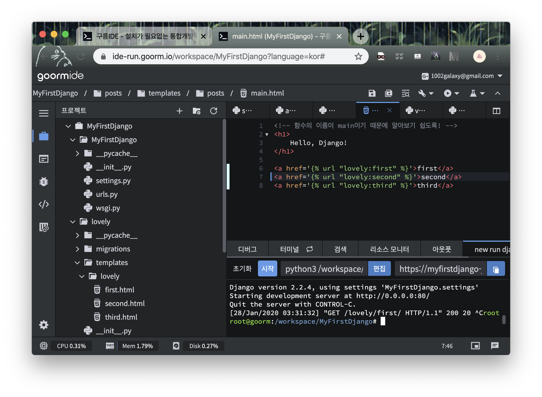Viewport: 542px width, 397px height.
Task: Open the wrench build tools dropdown
Action: click(426, 93)
